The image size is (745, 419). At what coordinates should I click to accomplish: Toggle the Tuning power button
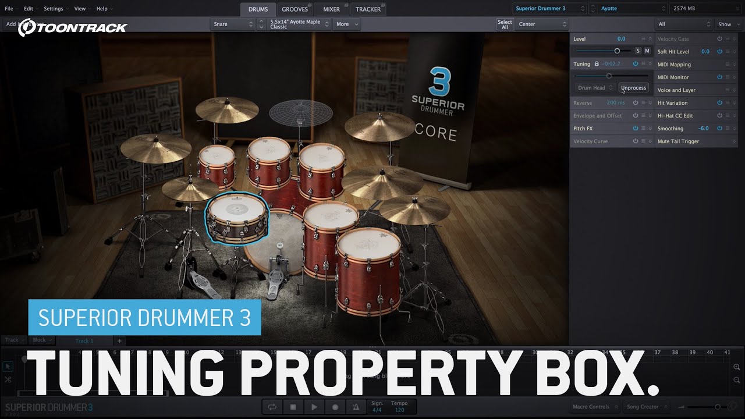(x=636, y=64)
